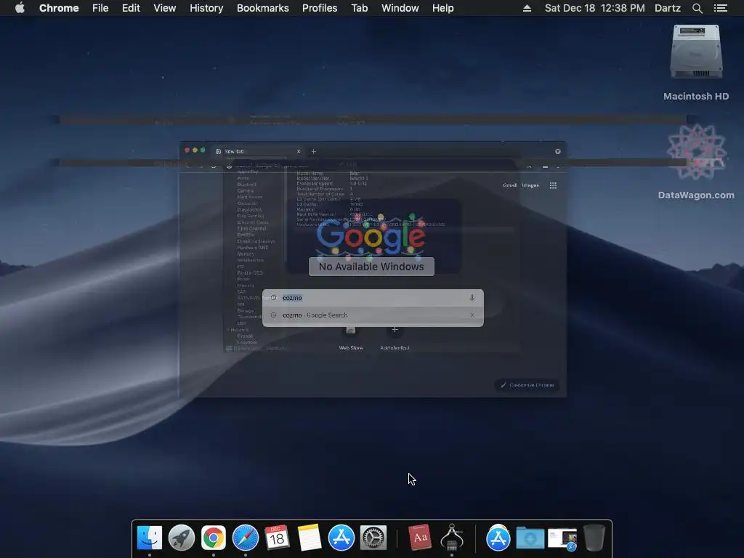Open the File menu
The image size is (744, 558).
click(100, 8)
